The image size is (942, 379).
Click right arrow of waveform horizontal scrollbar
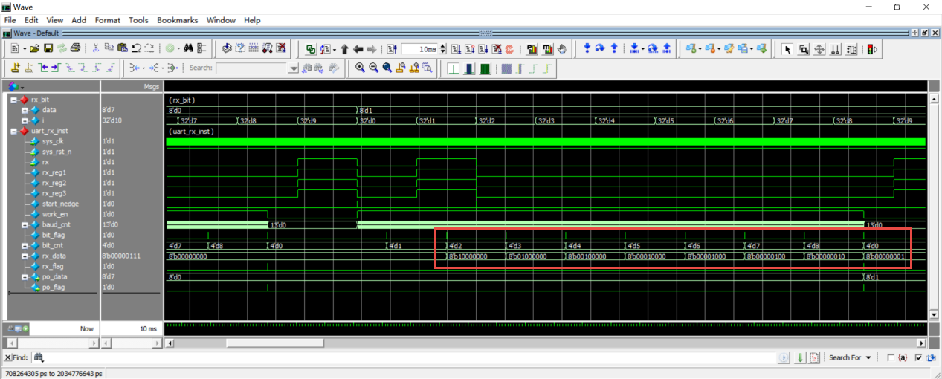coord(922,343)
